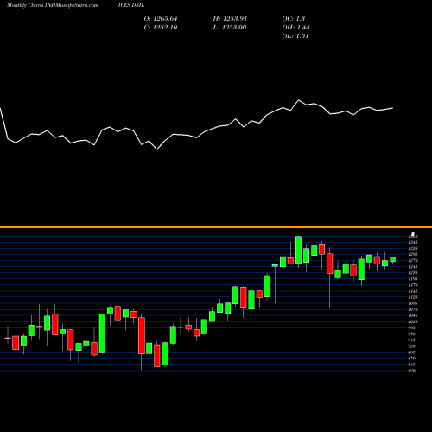The width and height of the screenshot is (432, 432).
Task: Click the 1295 price axis label
Action: (413, 255)
